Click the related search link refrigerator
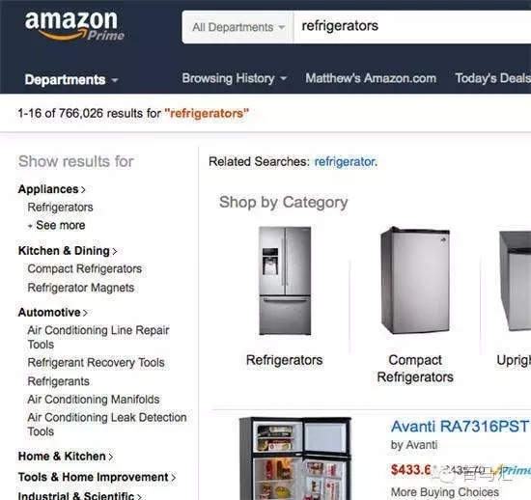Viewport: 531px width, 500px height. [345, 162]
